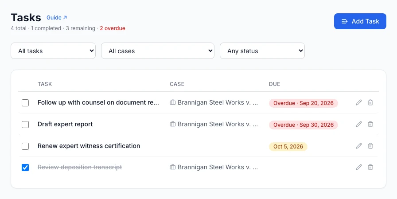
Task: Open the All cases filter dropdown
Action: [x=158, y=51]
